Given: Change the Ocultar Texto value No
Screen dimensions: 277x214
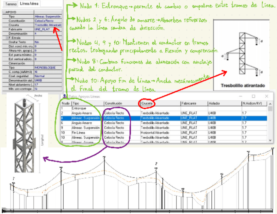Looking at the screenshot, I should (x=48, y=42).
